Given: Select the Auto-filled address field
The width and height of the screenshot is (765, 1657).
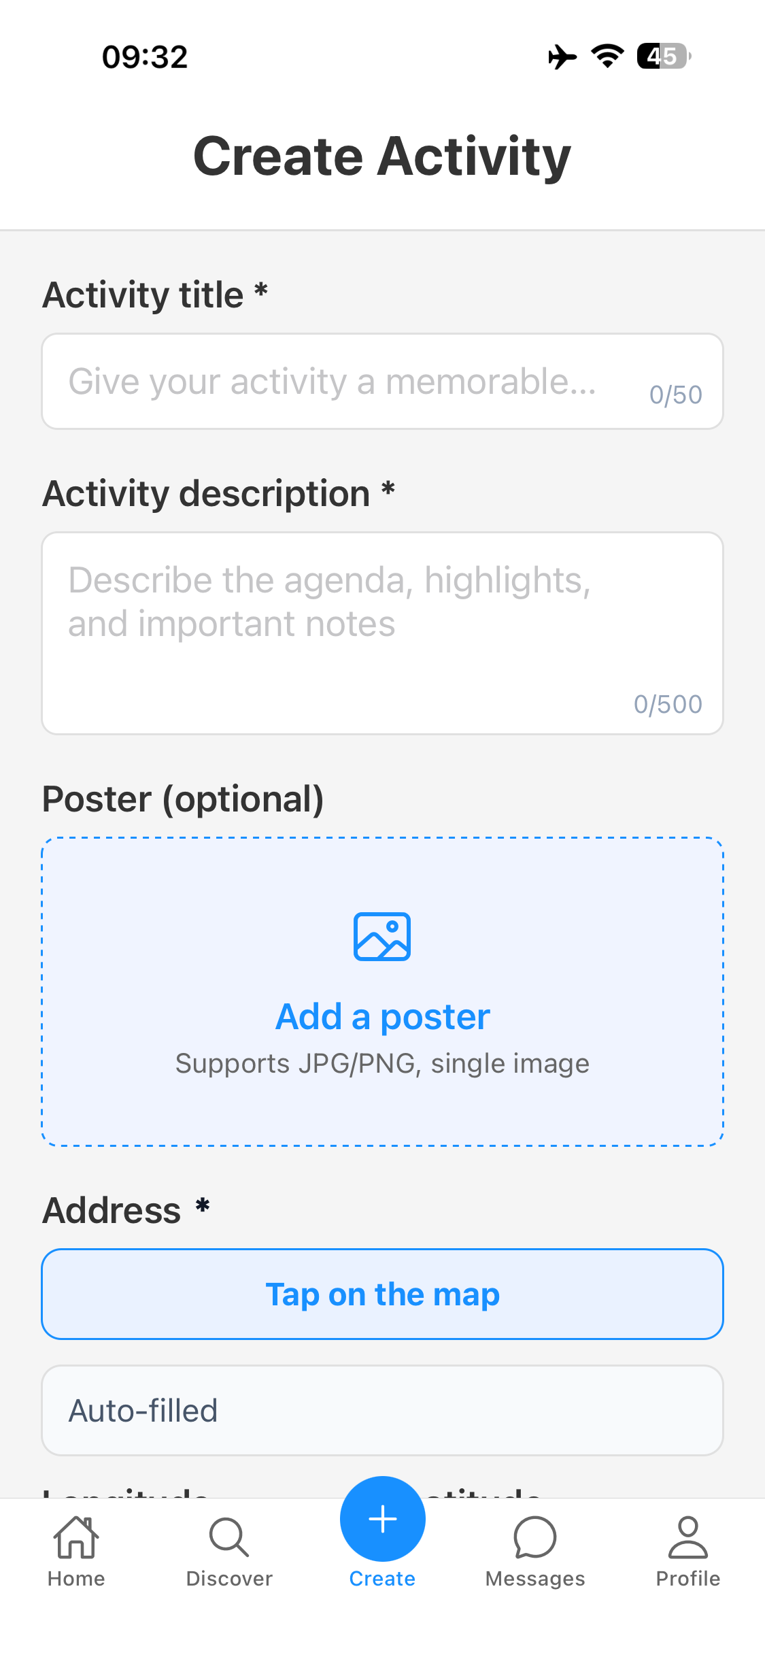Looking at the screenshot, I should 382,1410.
